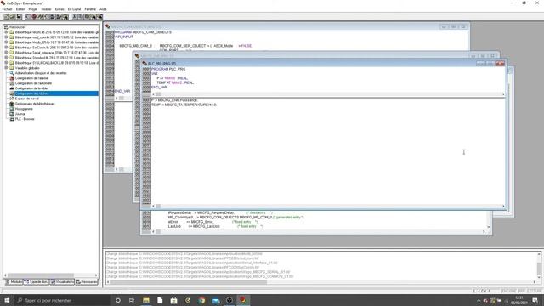
Task: Click the 'L: 4, Col: 1' status entry
Action: pos(482,291)
